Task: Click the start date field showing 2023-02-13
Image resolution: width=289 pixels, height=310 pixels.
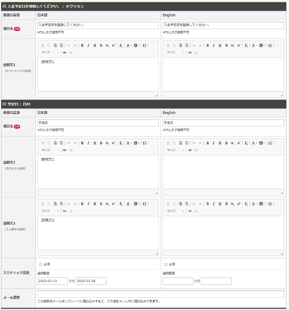Action: (x=53, y=281)
